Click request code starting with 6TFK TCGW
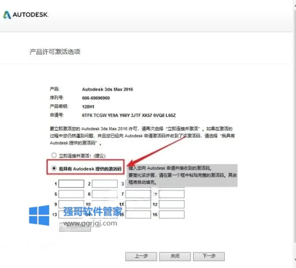This screenshot has height=268, width=296. point(129,115)
